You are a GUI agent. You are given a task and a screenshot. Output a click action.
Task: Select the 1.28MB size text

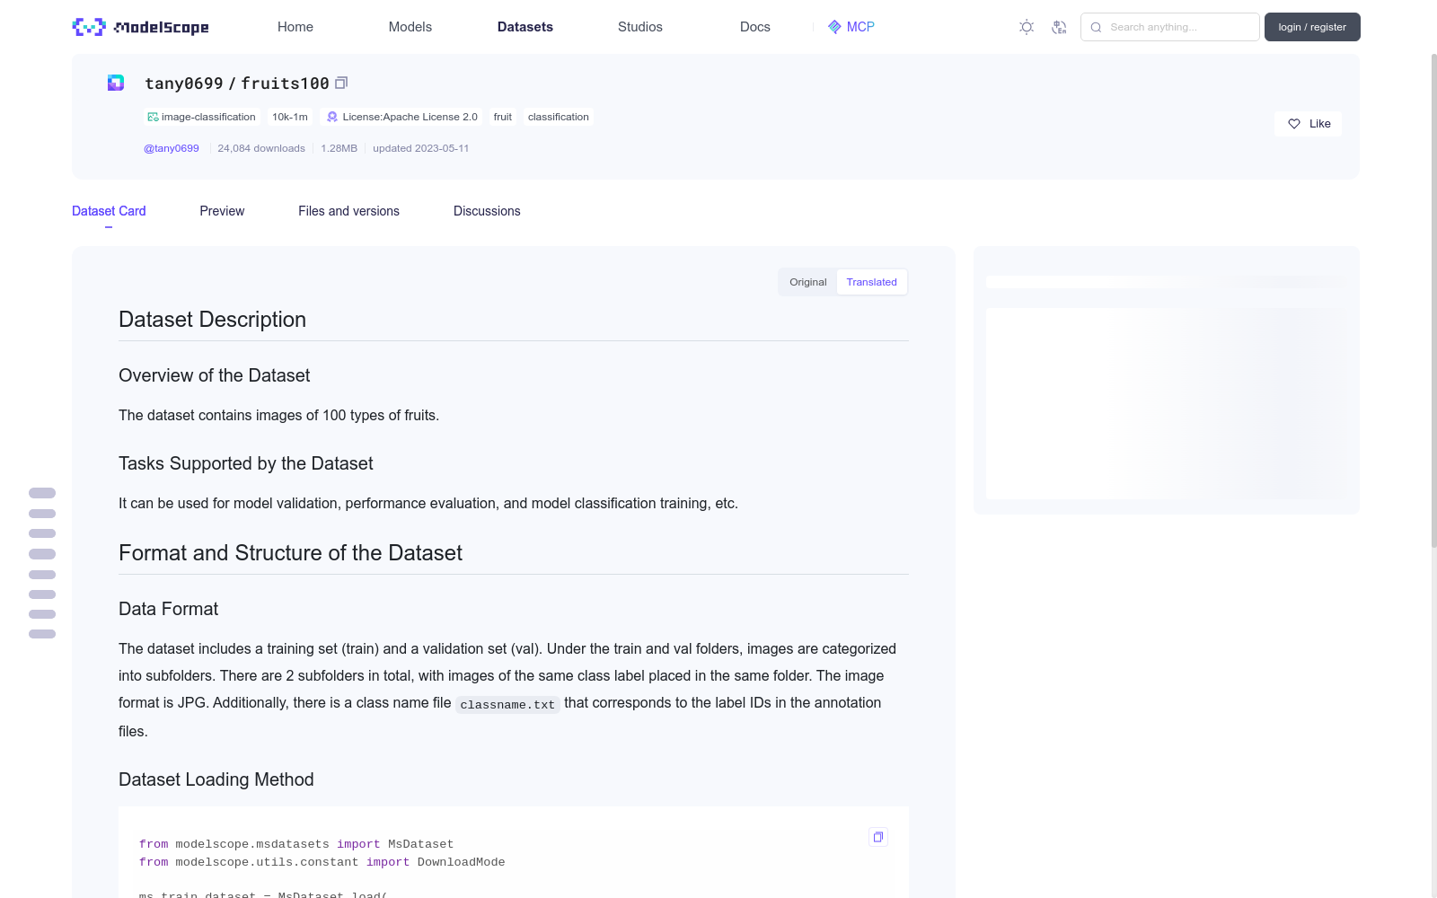click(339, 148)
